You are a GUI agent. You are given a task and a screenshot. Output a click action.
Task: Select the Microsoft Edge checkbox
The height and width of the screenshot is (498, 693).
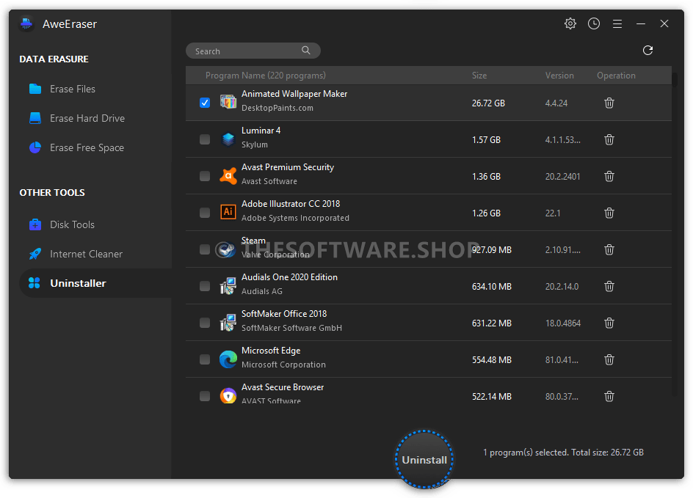(x=205, y=359)
